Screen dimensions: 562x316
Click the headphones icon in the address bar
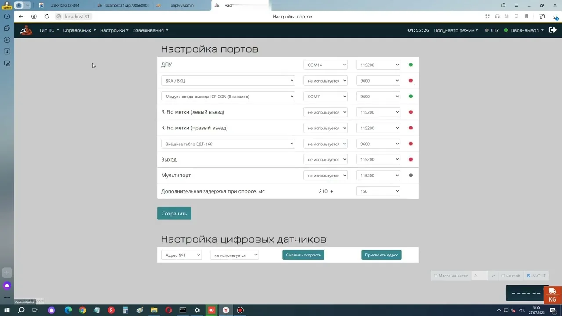tap(497, 17)
